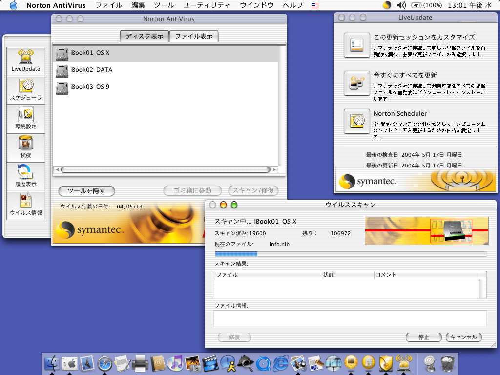This screenshot has width=500, height=375.
Task: Click the battery status in the menu bar
Action: click(x=426, y=5)
